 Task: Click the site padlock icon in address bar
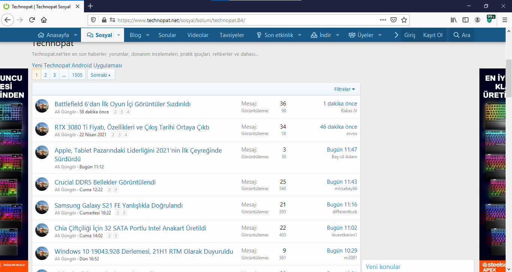point(104,20)
